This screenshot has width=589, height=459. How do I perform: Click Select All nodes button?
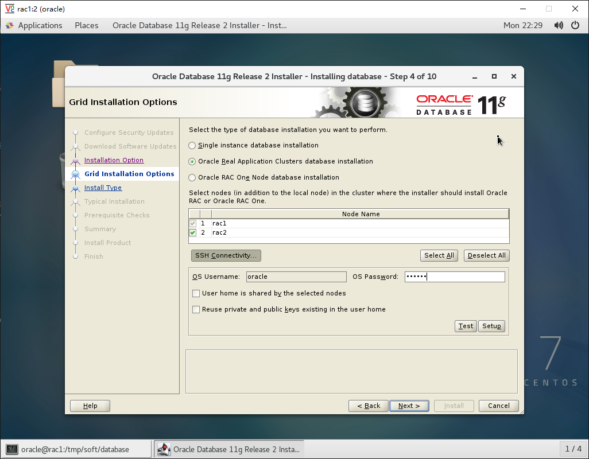pos(439,255)
